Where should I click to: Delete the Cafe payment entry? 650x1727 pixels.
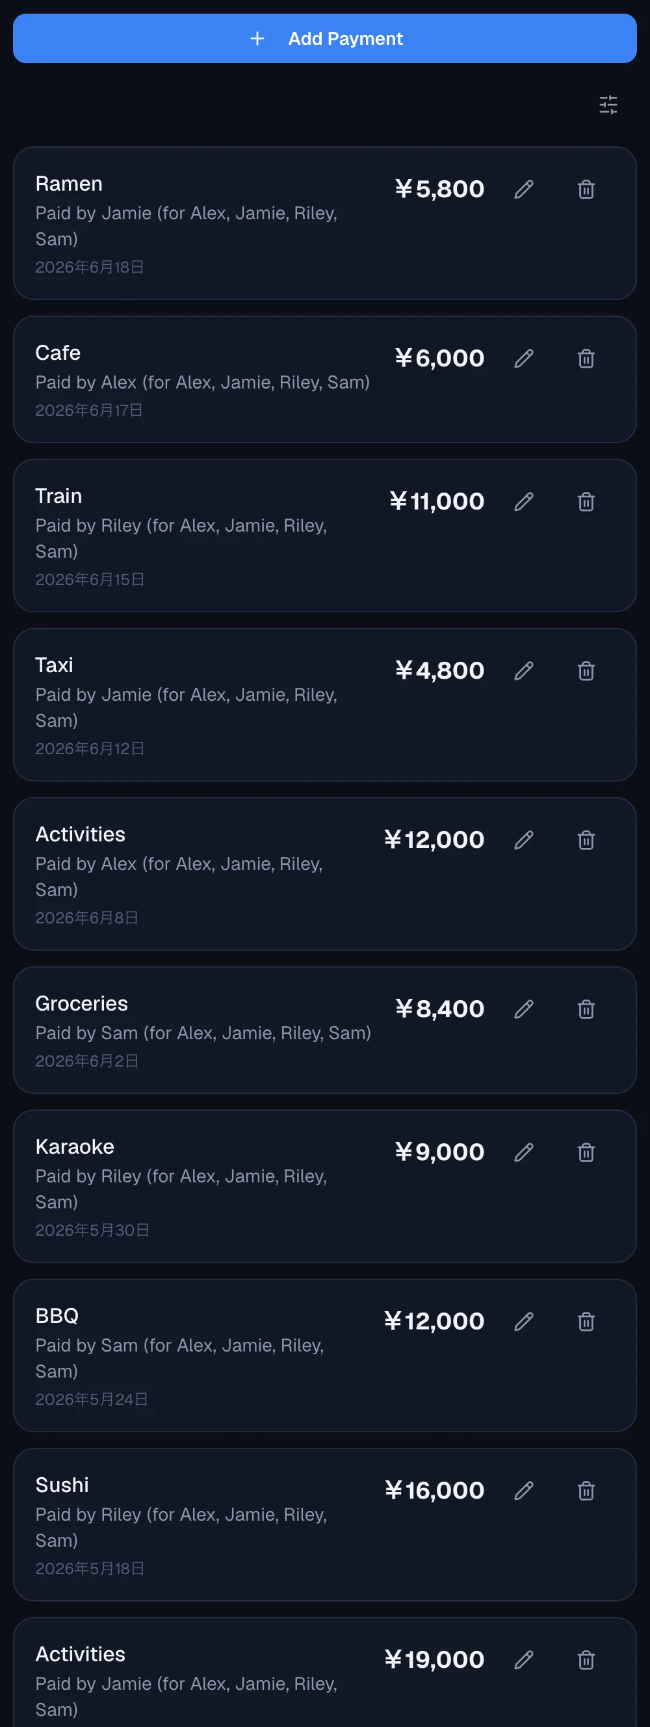pyautogui.click(x=586, y=359)
